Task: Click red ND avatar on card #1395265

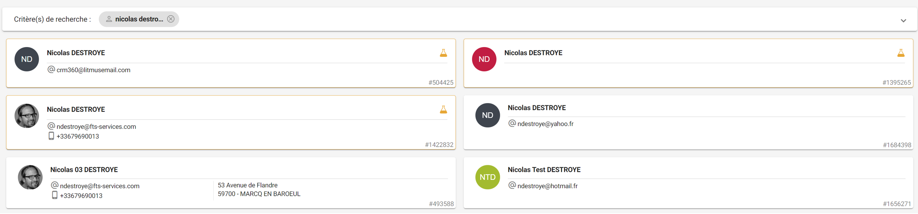Action: click(484, 59)
